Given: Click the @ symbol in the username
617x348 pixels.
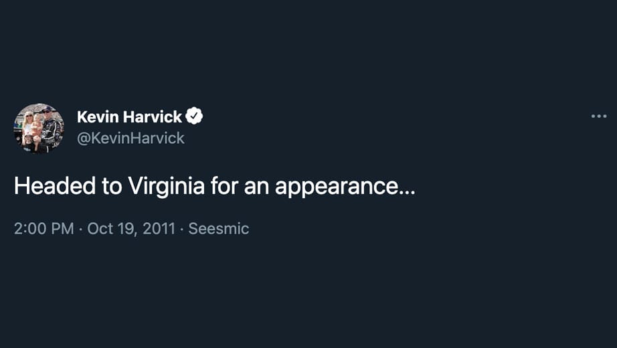Looking at the screenshot, I should (x=84, y=139).
